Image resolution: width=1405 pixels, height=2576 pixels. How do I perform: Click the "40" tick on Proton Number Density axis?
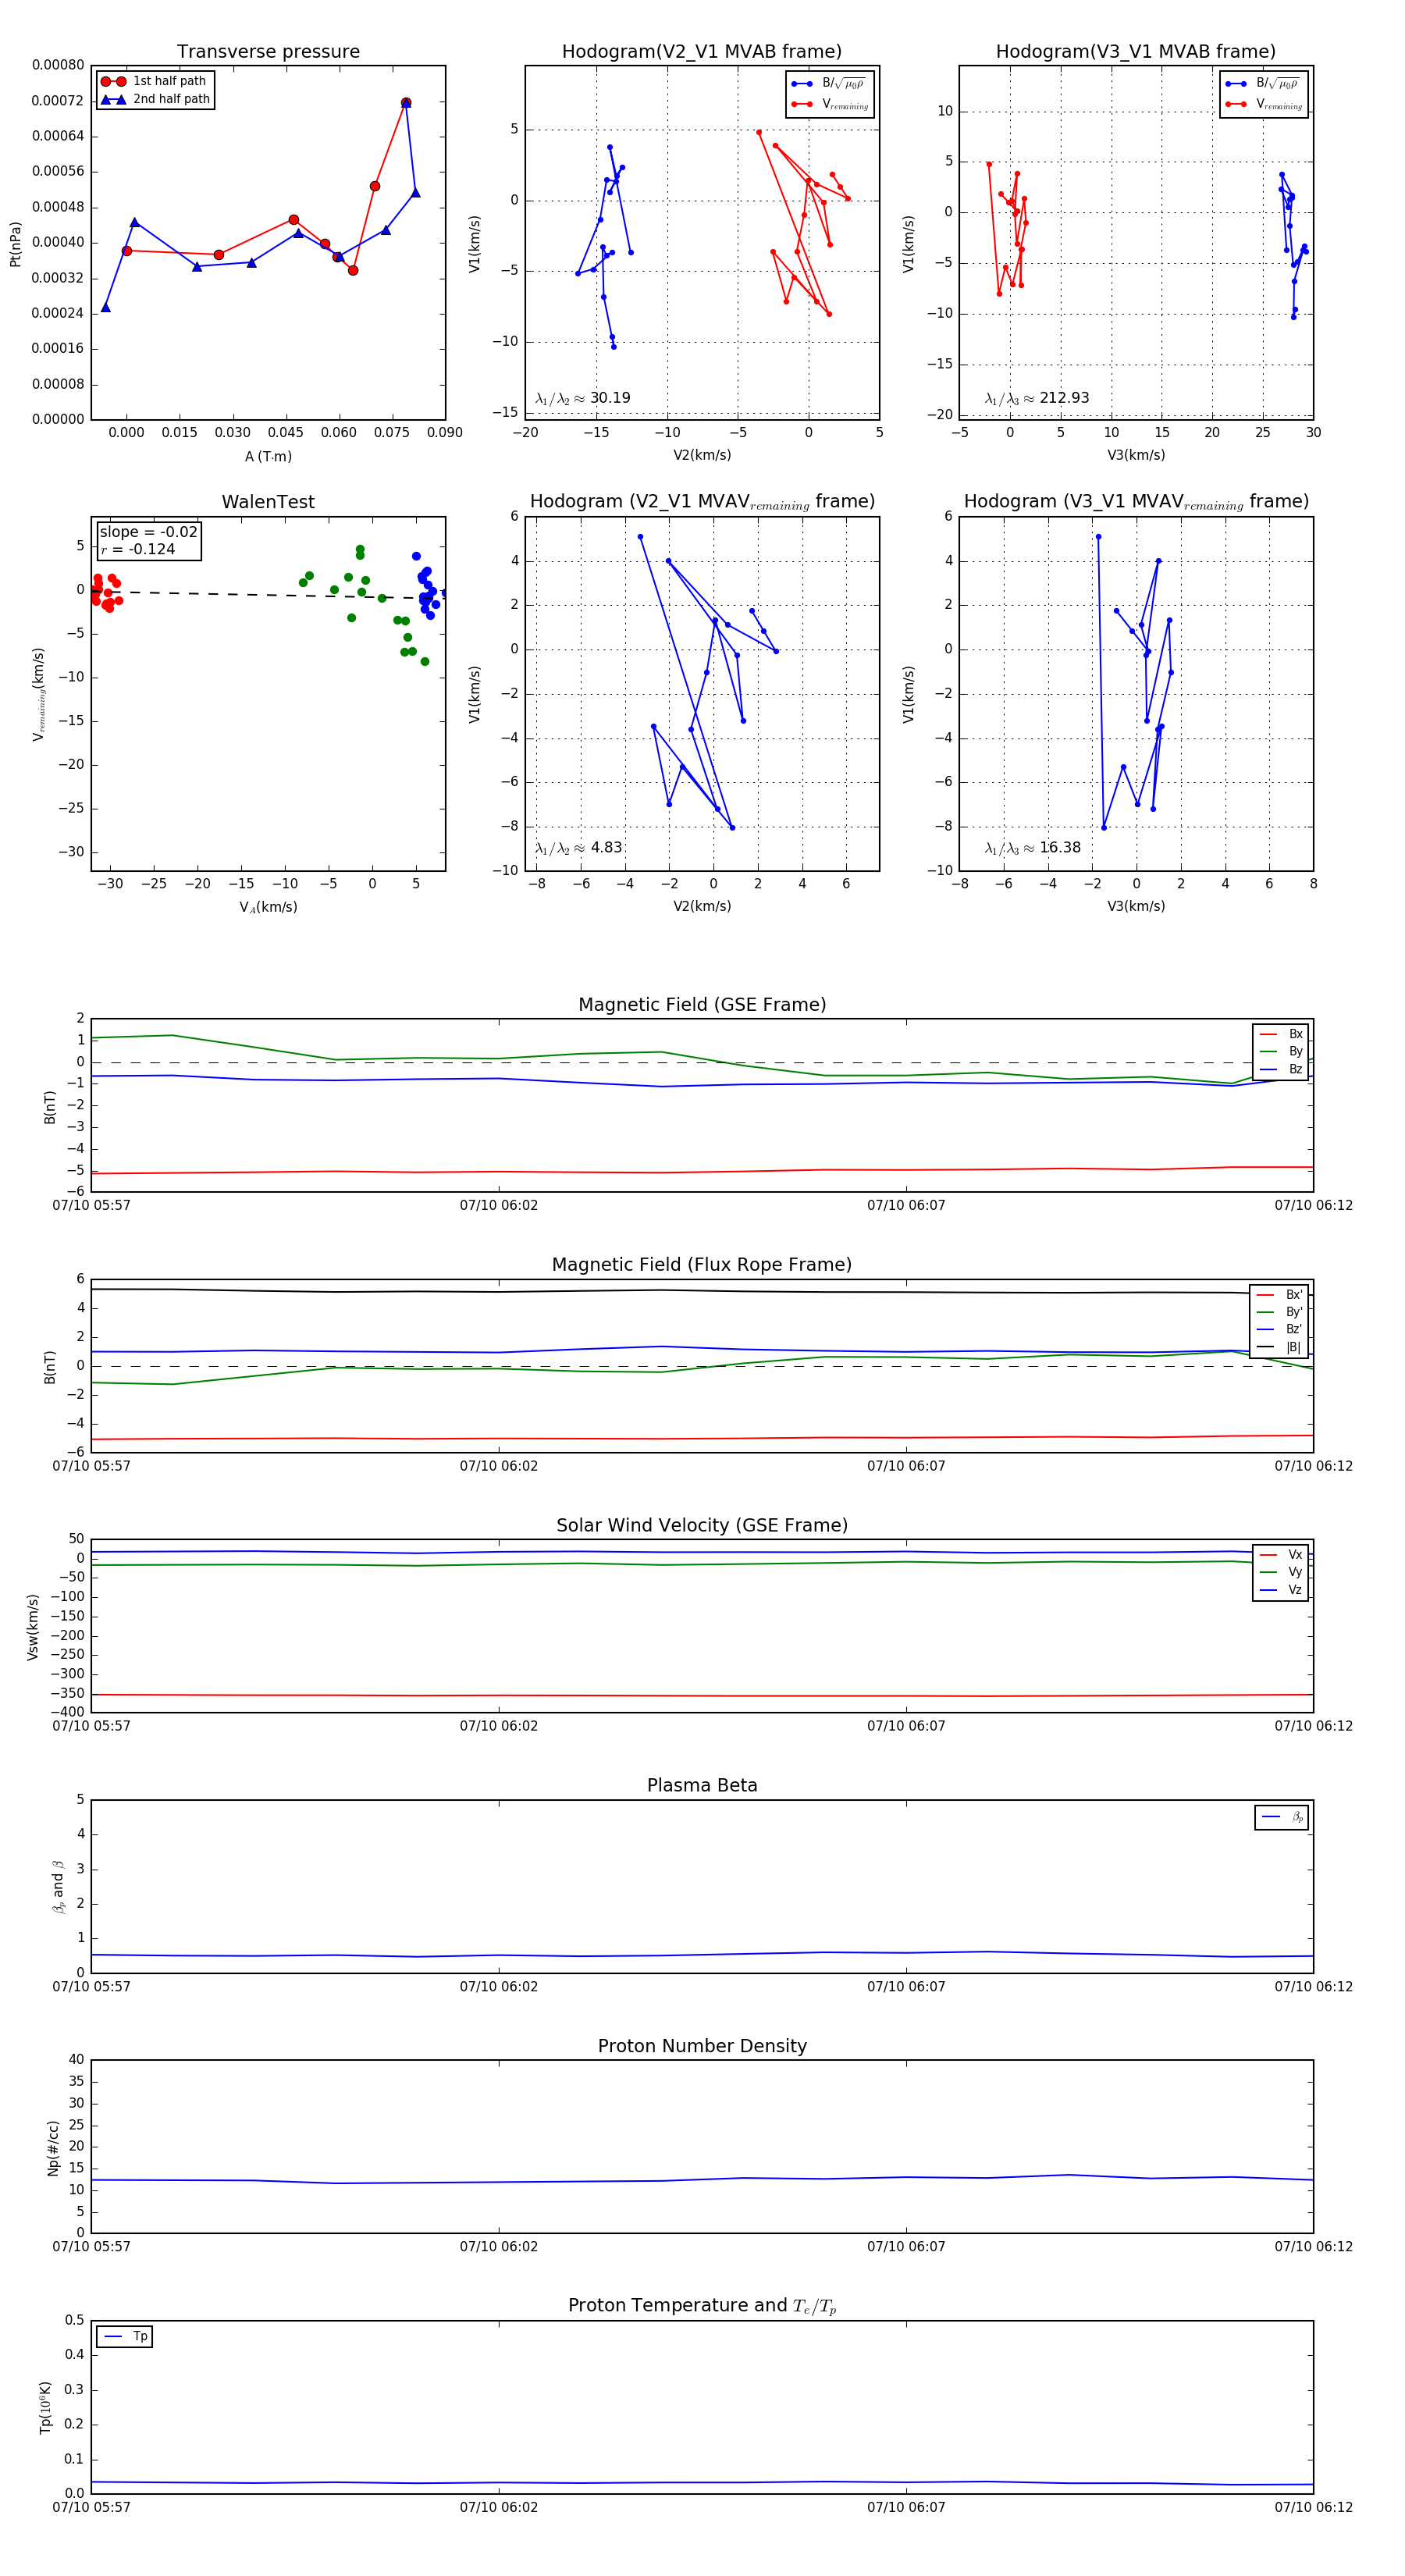[77, 2059]
